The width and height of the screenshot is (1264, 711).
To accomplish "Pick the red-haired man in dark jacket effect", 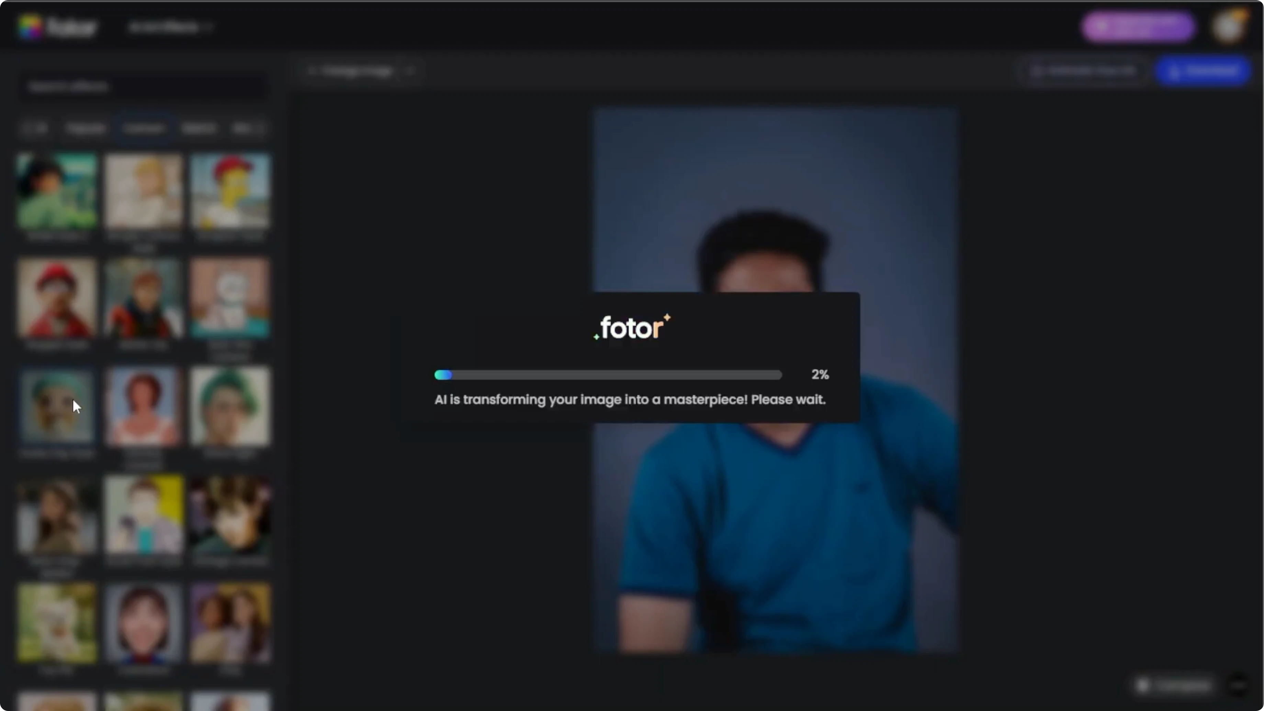I will pos(144,298).
